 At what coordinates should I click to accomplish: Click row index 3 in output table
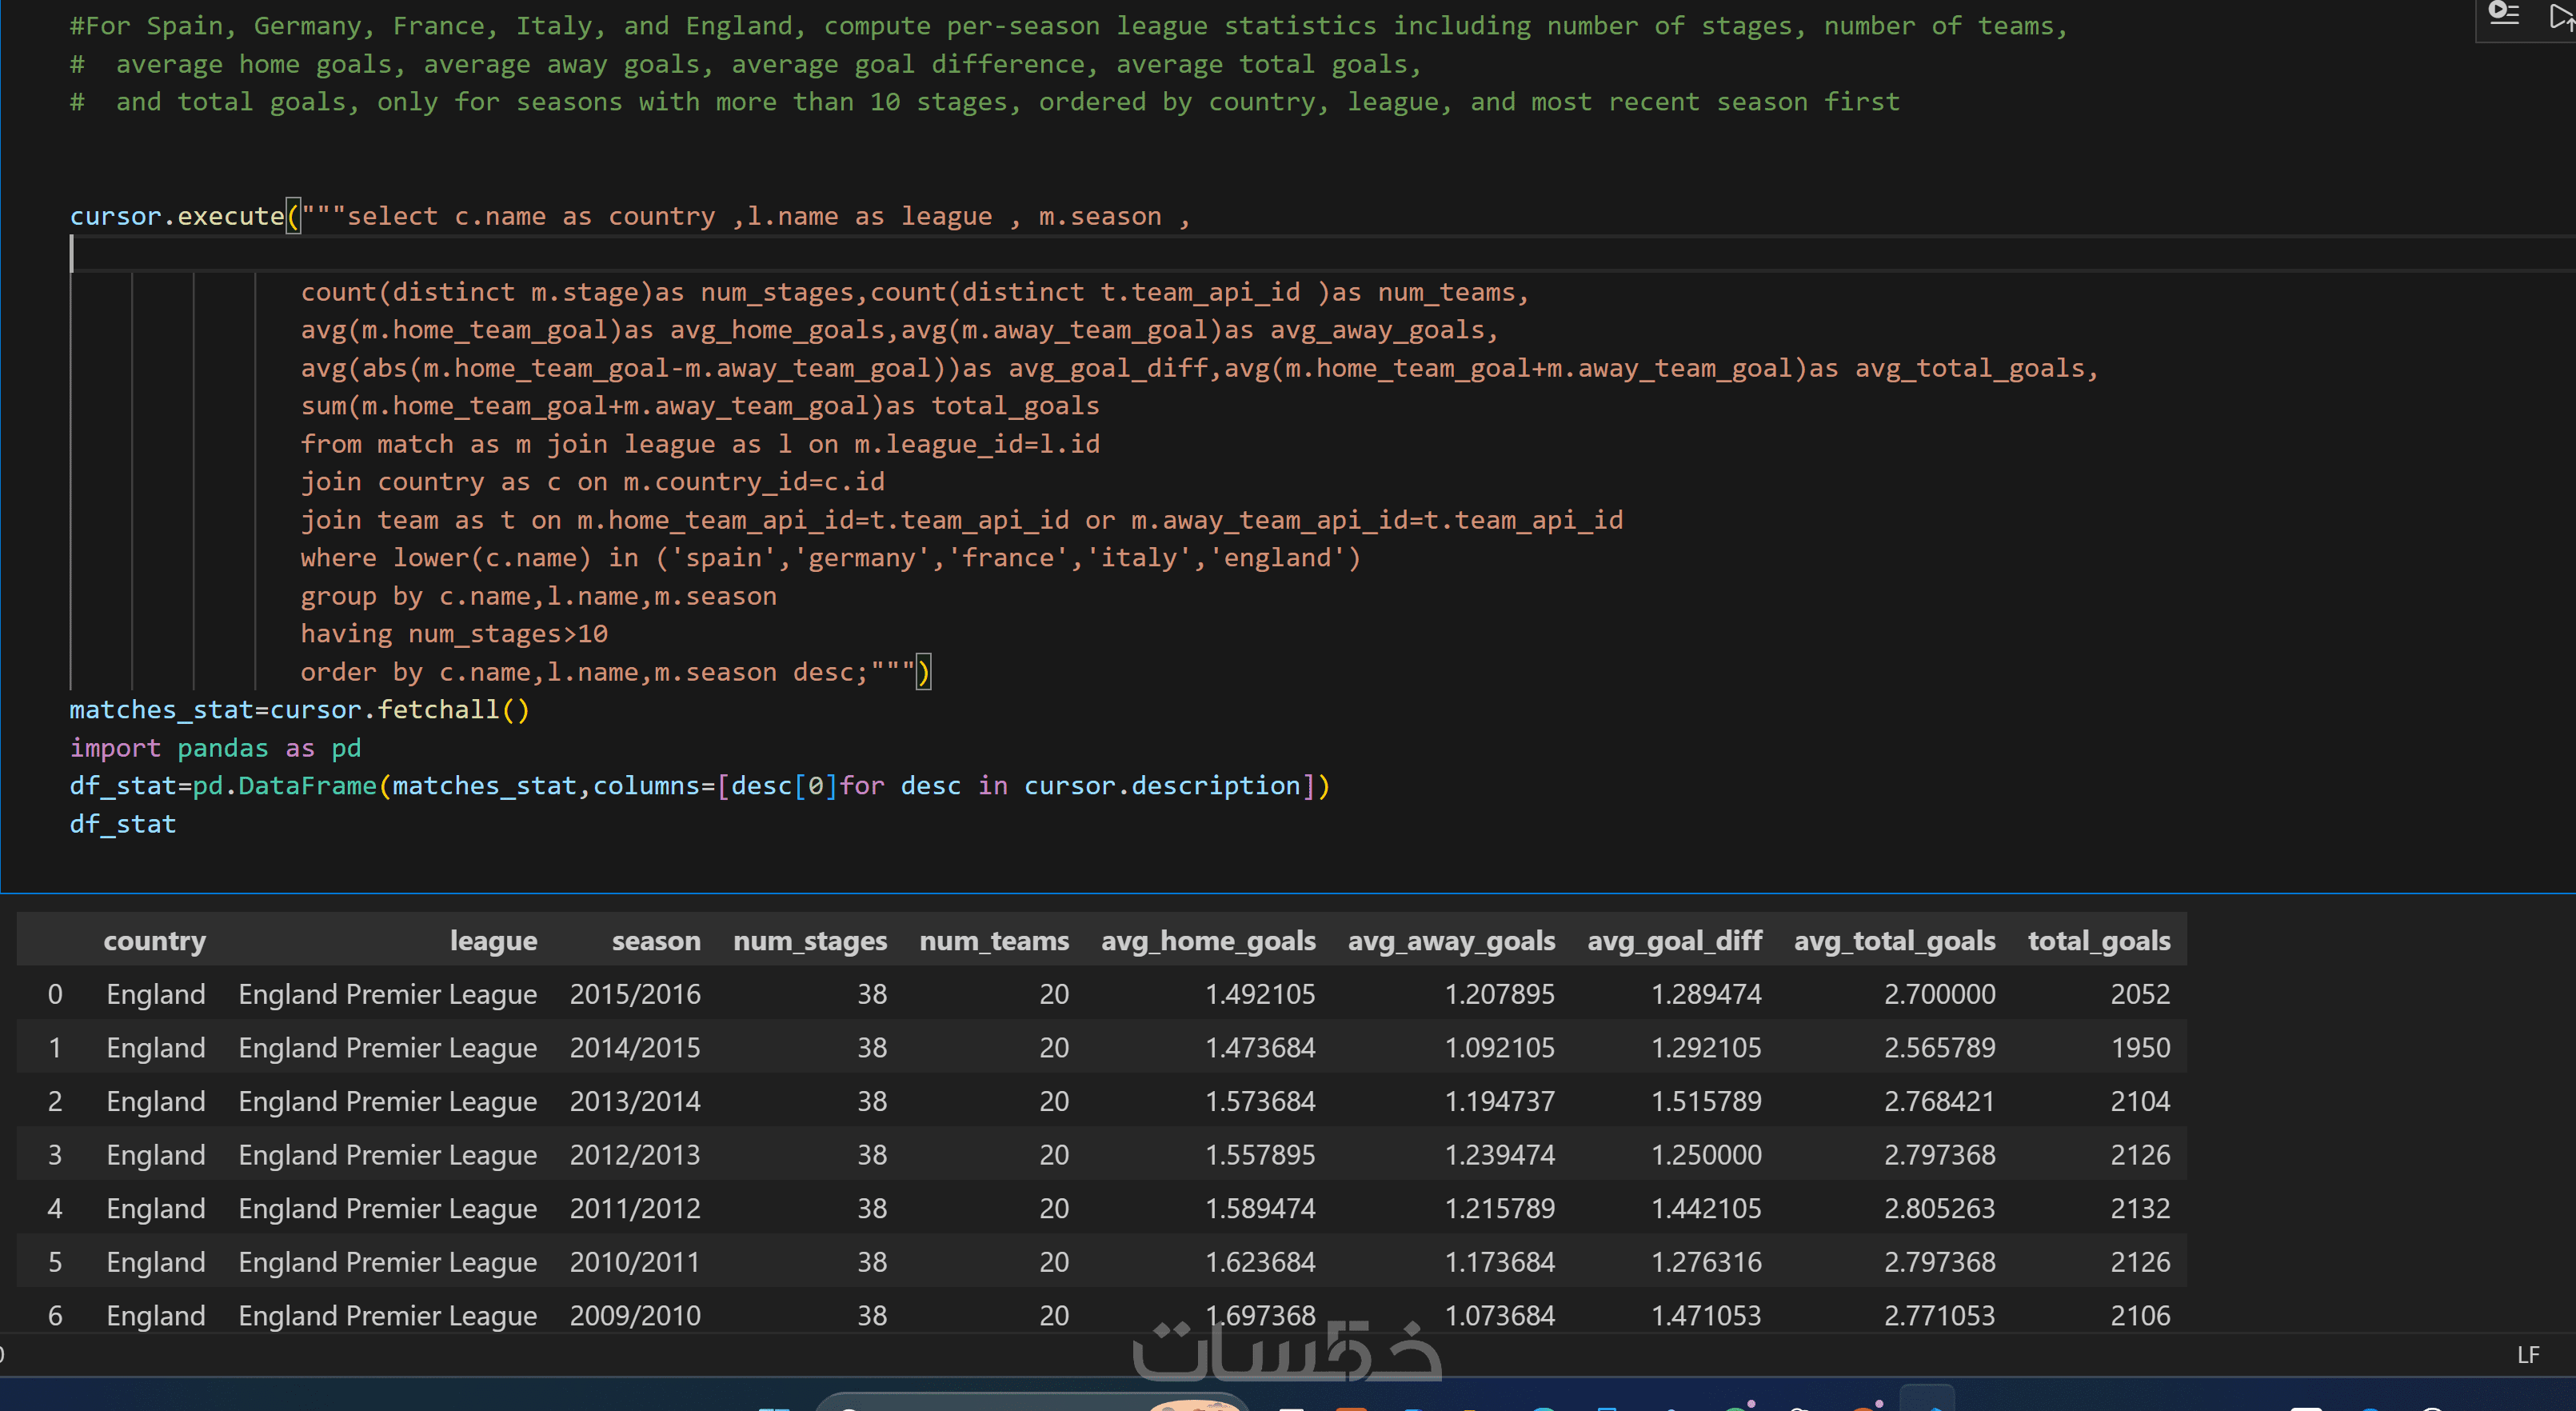coord(55,1155)
